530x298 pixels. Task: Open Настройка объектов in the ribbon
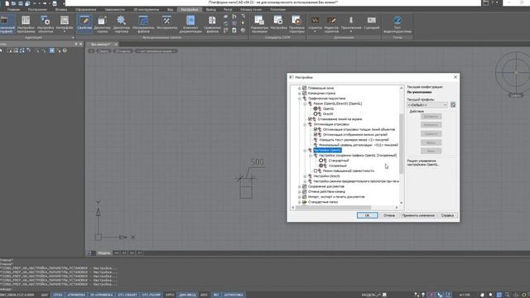[x=46, y=24]
